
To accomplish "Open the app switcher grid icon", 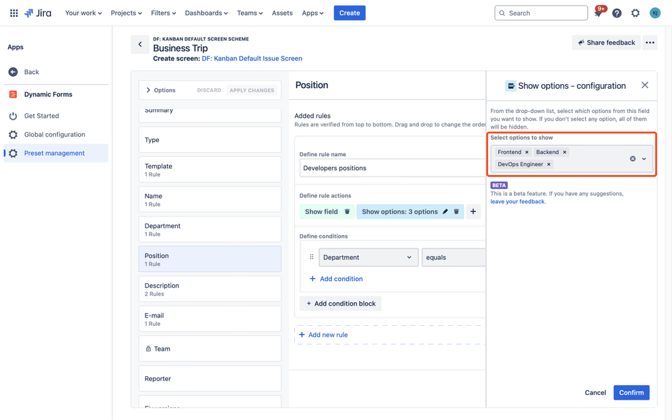I will [13, 13].
